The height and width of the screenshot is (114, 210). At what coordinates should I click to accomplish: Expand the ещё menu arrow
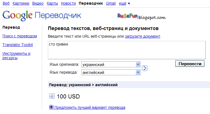pos(129,4)
